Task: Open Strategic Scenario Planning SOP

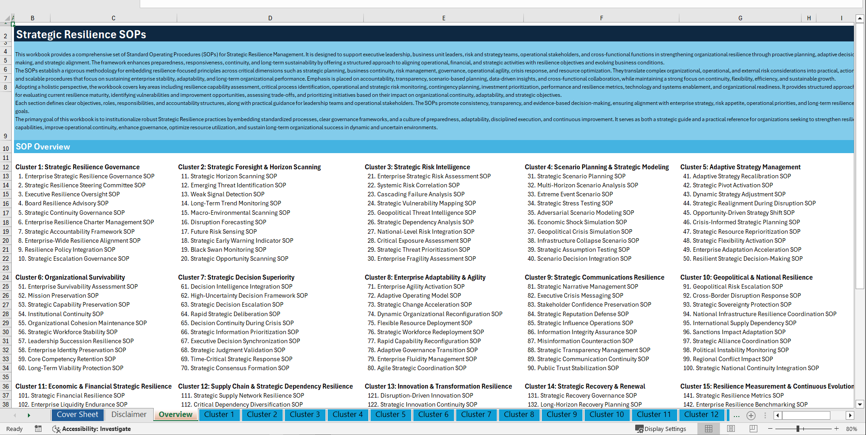Action: click(x=577, y=176)
